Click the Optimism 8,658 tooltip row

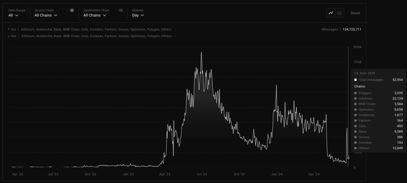(x=378, y=110)
